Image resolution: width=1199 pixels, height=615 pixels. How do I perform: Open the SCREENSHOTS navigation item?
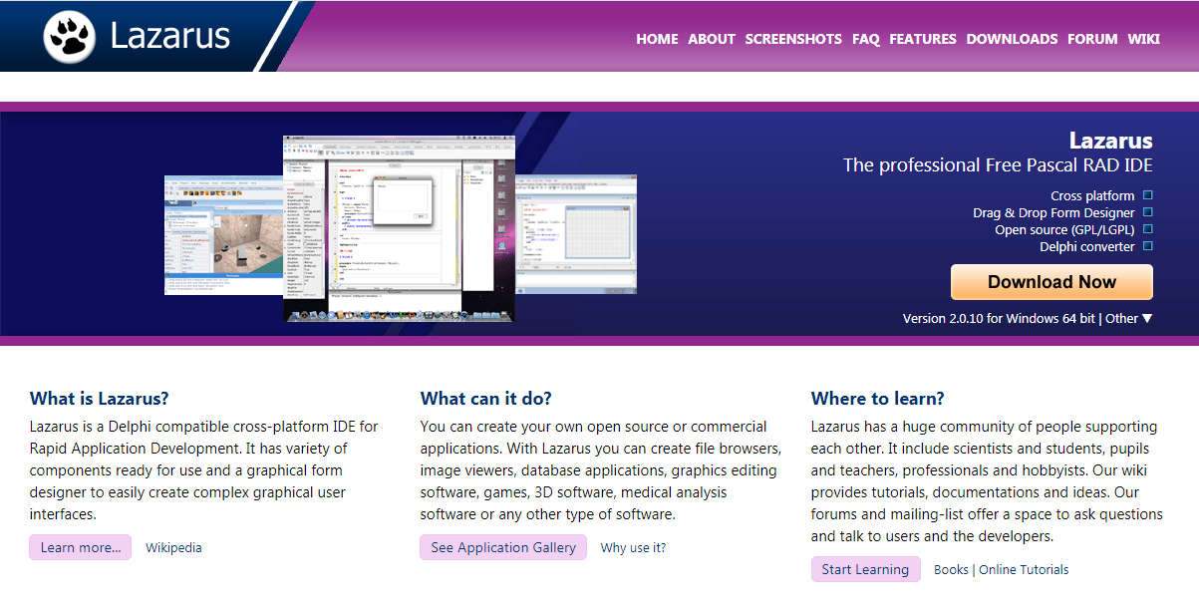(793, 39)
